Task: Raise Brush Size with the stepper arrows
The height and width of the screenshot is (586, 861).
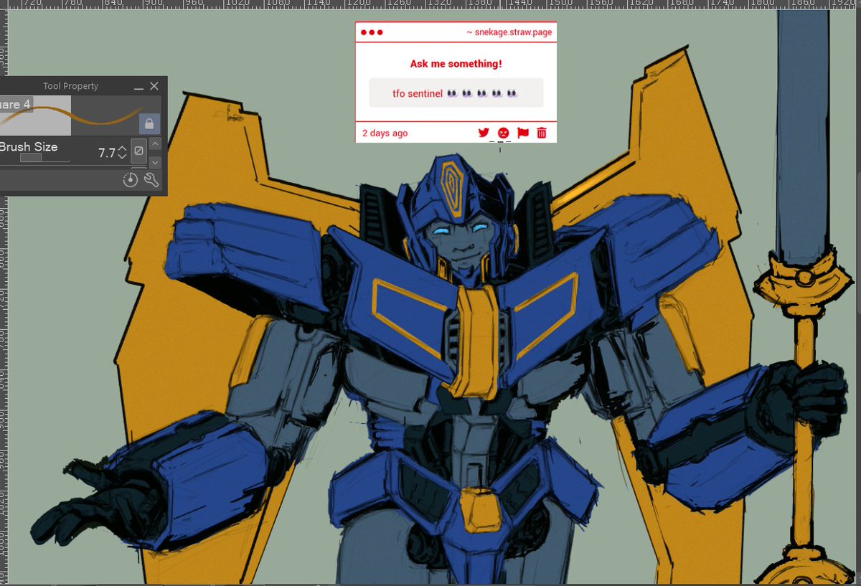Action: click(x=122, y=148)
